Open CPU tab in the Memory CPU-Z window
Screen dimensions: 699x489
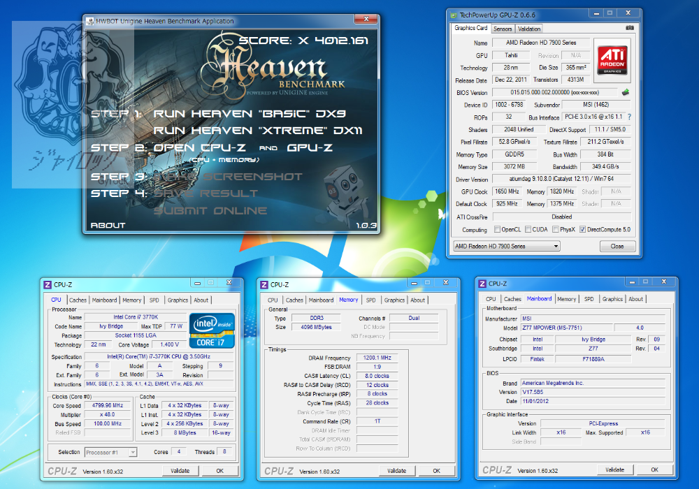tap(273, 300)
